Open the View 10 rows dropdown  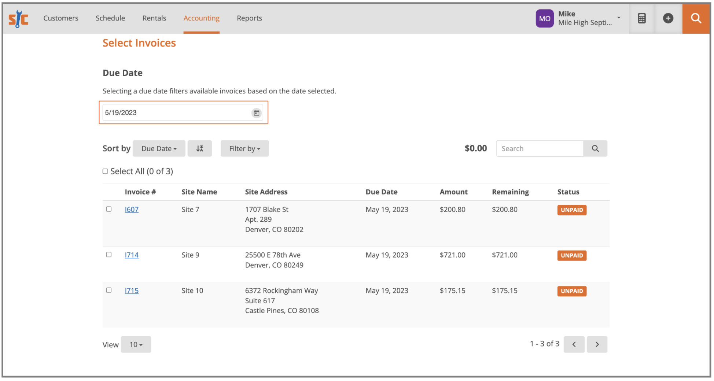point(136,344)
